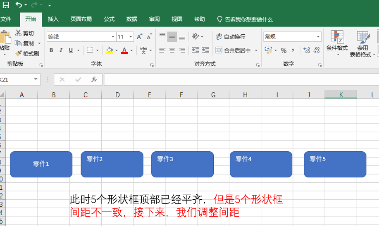Screen dimensions: 379x227
Task: Switch to the 公式 ribbon tab
Action: click(109, 19)
